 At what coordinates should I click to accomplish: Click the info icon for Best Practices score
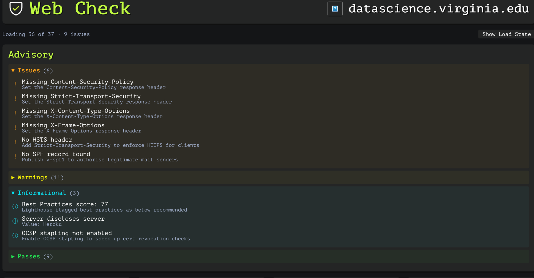(15, 207)
